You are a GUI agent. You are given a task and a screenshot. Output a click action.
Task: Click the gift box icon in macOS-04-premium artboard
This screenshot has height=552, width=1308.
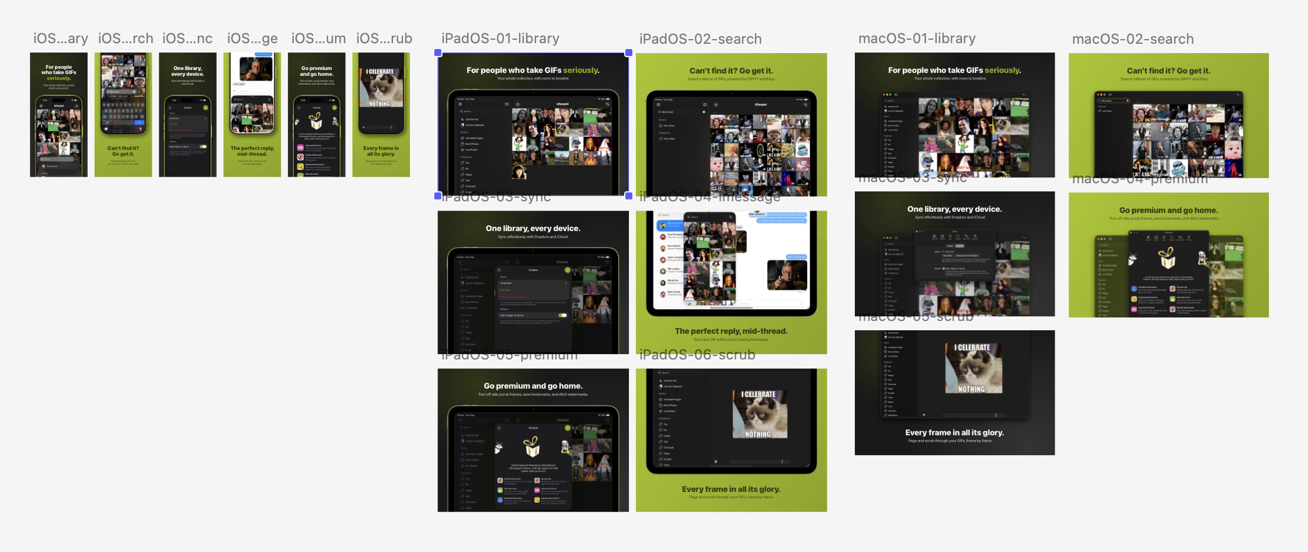coord(1166,257)
